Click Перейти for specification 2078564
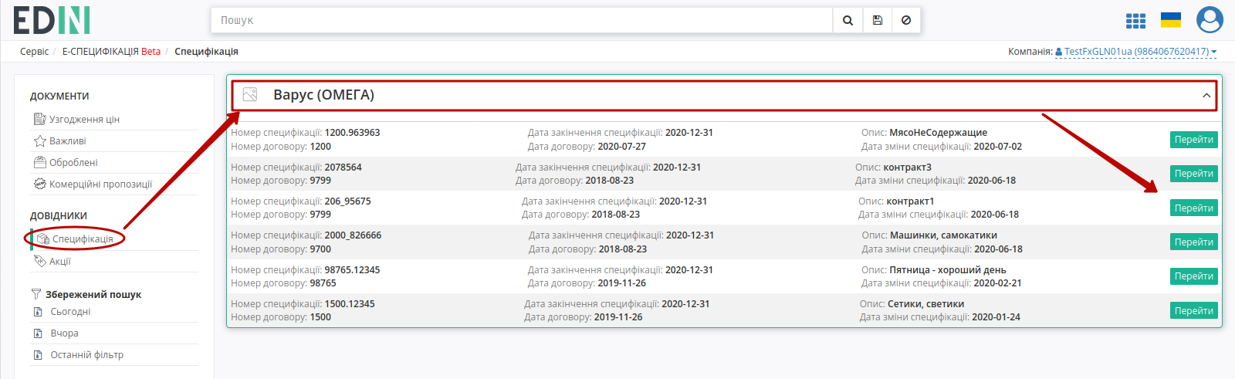The image size is (1235, 379). [x=1194, y=174]
